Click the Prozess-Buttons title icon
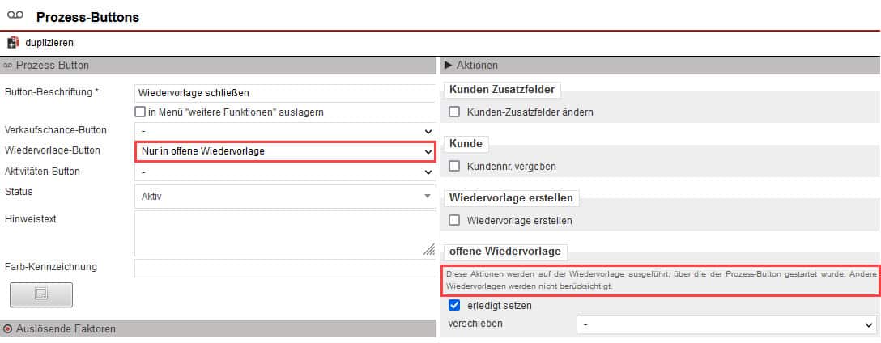 pos(15,17)
